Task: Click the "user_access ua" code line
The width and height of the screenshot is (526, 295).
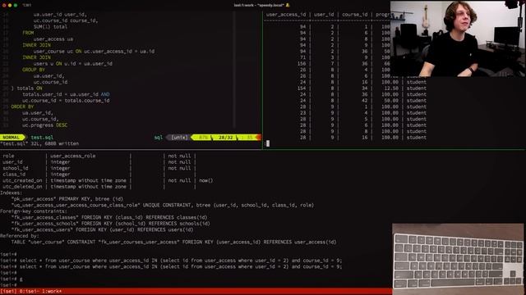Action: (x=53, y=39)
